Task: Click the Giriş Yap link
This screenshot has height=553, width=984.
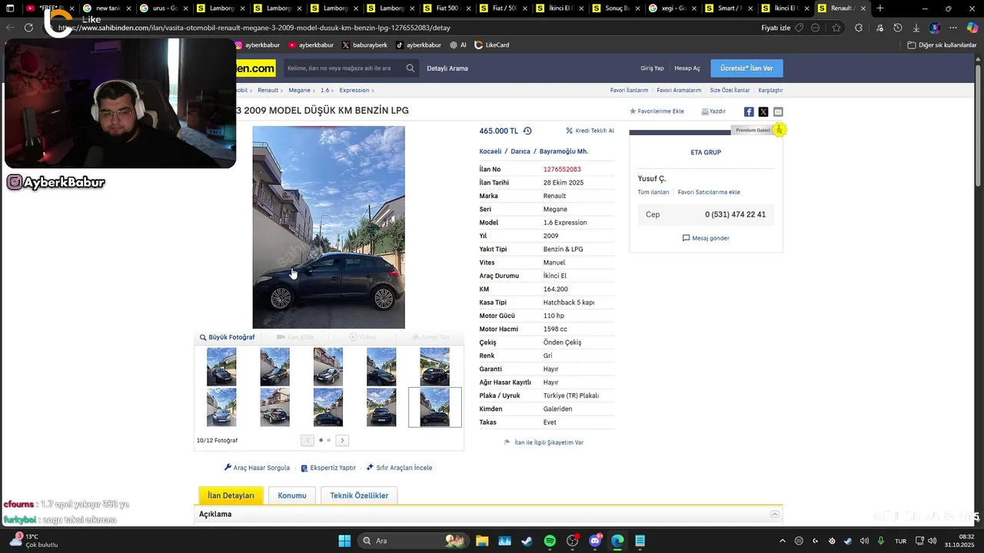Action: pos(652,68)
